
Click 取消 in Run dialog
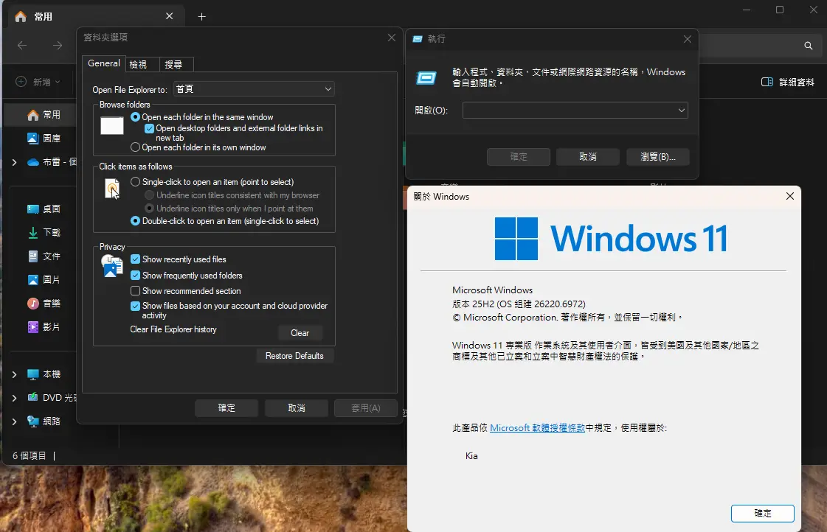click(x=587, y=157)
